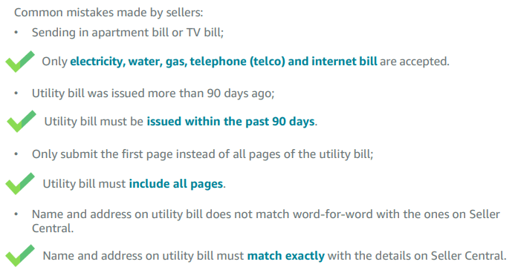Click the bold 'issued within the past 90 days' text
Viewport: 521px width, 276px height.
click(x=231, y=122)
